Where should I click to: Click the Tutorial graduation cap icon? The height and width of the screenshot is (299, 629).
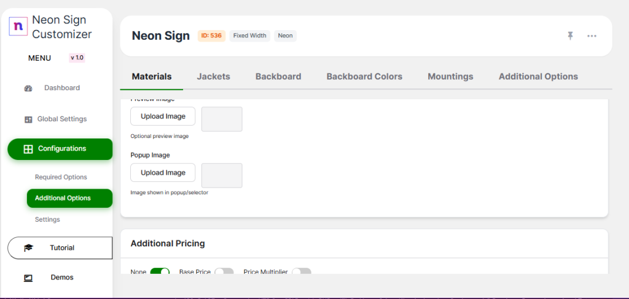click(28, 248)
